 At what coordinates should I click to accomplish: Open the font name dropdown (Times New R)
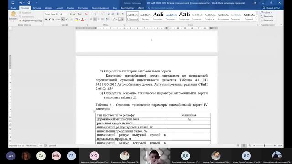[x=58, y=14]
